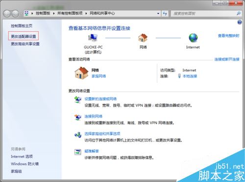Click the Internet globe icon
The height and width of the screenshot is (182, 245).
(193, 38)
